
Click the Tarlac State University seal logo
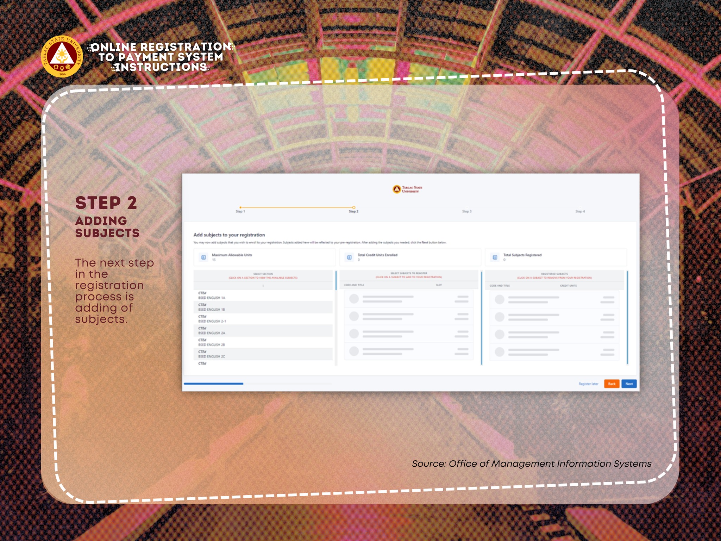pyautogui.click(x=62, y=56)
